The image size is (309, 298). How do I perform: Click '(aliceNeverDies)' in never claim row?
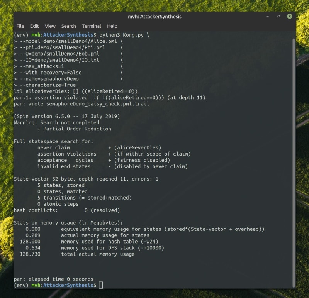click(x=138, y=148)
